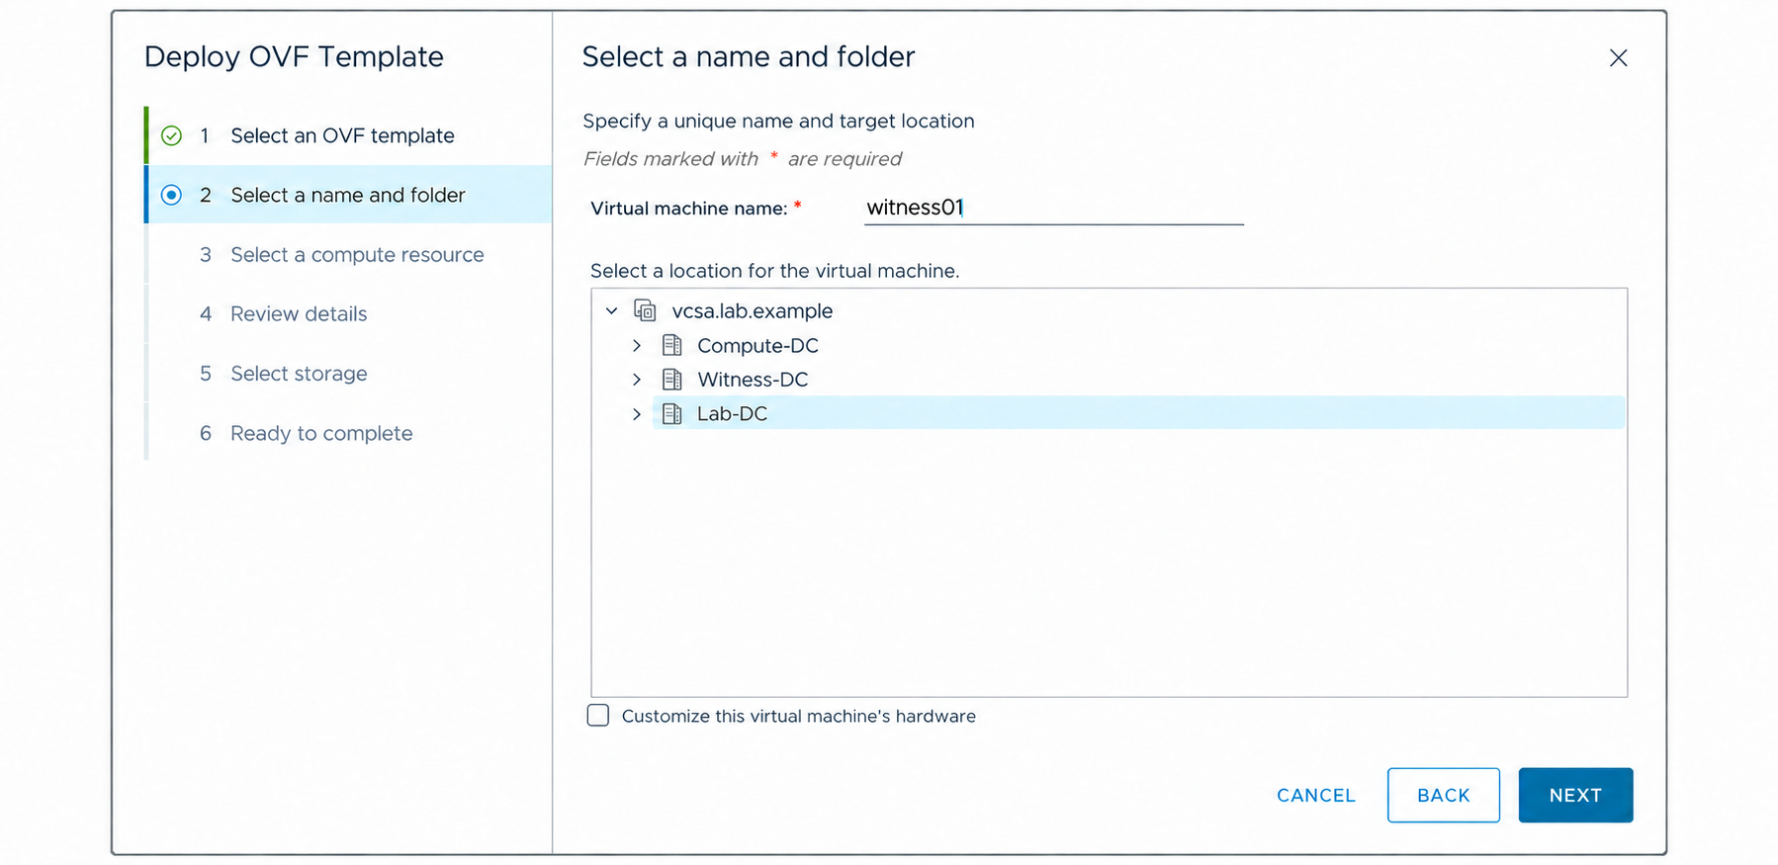The image size is (1778, 865).
Task: Click the datacenter icon next to Compute-DC
Action: 672,345
